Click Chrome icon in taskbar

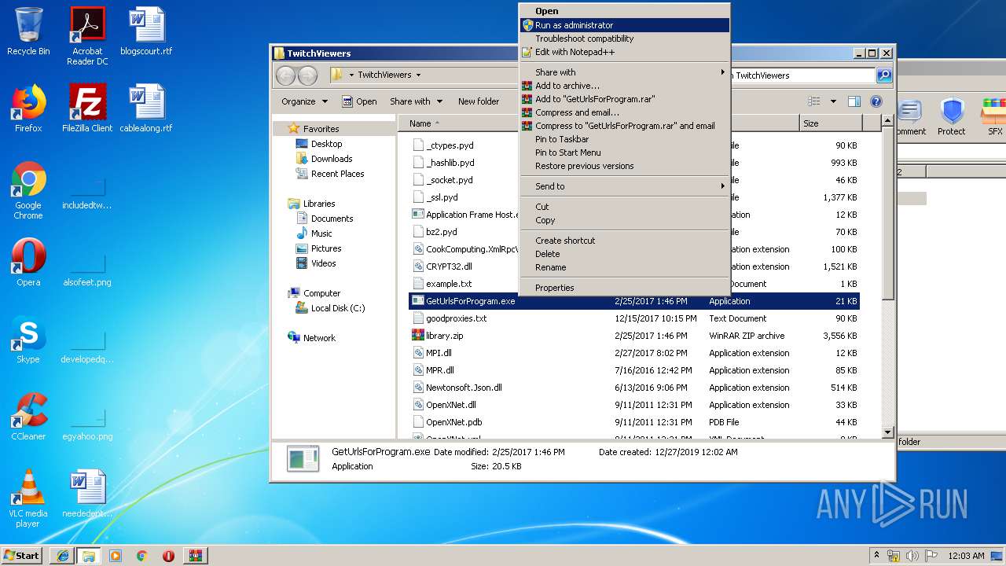[142, 556]
